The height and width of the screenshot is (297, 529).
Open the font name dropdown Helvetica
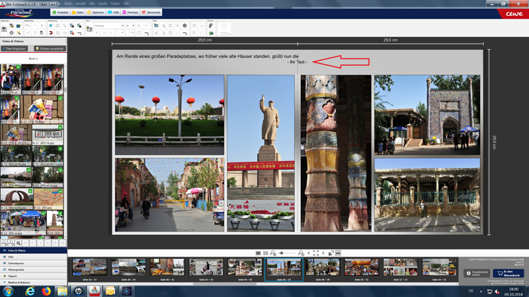(108, 26)
